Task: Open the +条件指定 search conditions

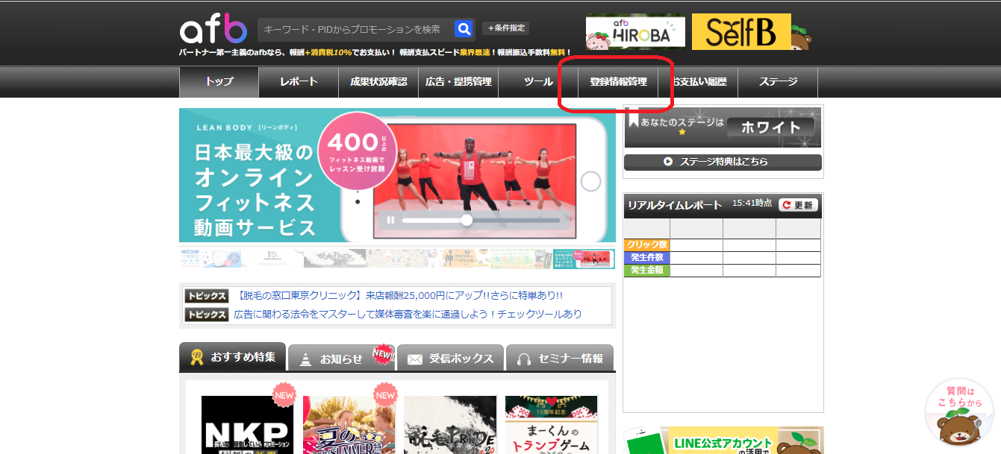Action: point(506,28)
